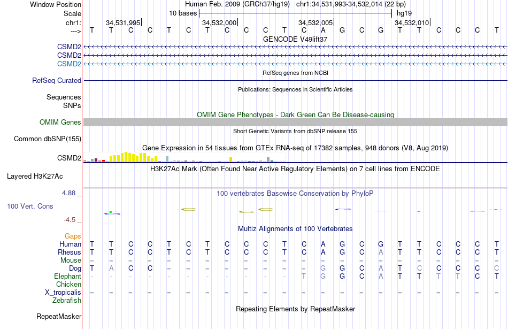The width and height of the screenshot is (508, 329).
Task: Click the light blue CSMD2 transcript label
Action: [x=69, y=64]
